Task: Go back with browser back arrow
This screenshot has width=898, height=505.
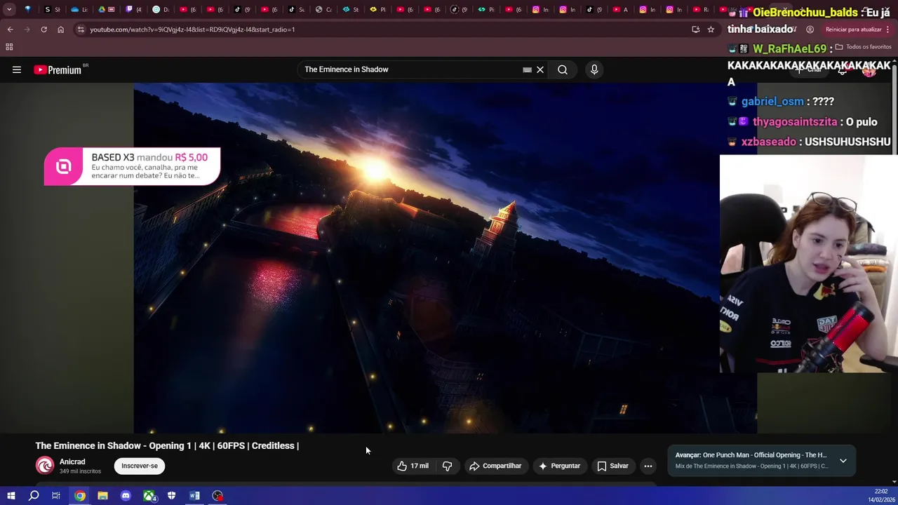Action: [x=10, y=29]
